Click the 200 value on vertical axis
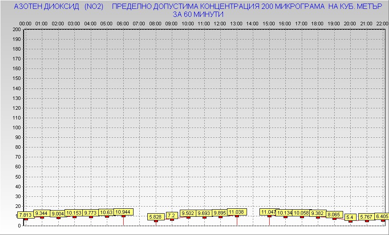 point(16,29)
